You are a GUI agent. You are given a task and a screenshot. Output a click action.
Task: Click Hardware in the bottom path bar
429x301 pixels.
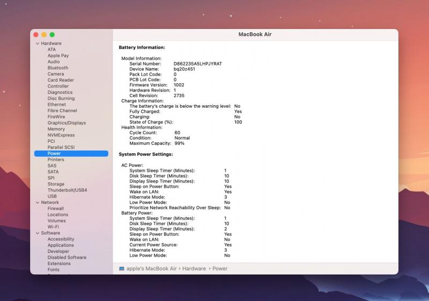pos(194,268)
